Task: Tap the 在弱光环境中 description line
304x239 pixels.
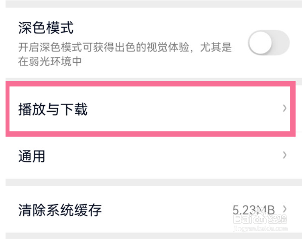Action: (50, 62)
